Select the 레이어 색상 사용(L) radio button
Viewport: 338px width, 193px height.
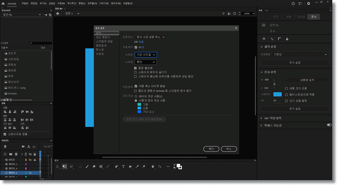136,96
